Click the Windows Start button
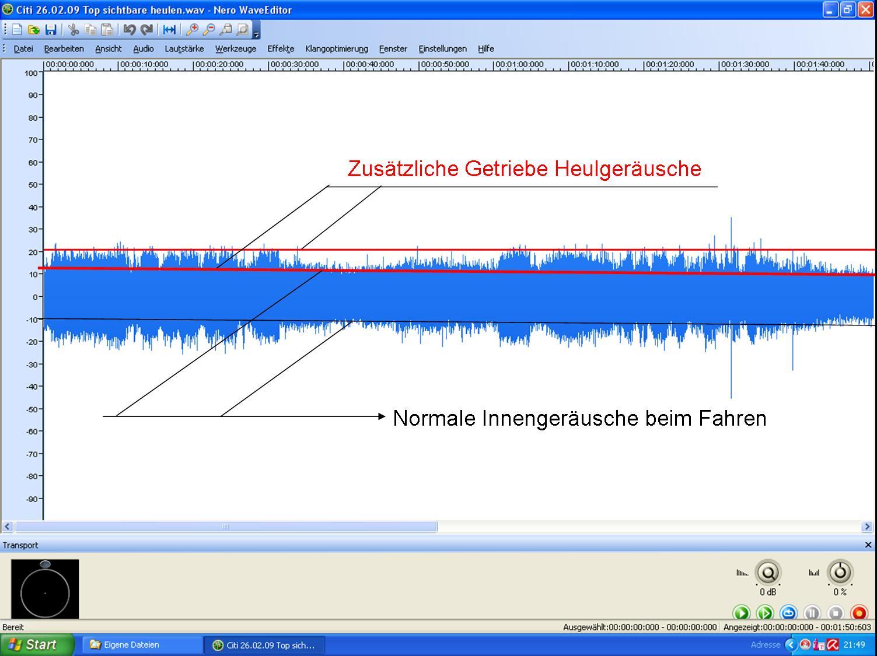Viewport: 877px width, 656px height. click(x=35, y=645)
